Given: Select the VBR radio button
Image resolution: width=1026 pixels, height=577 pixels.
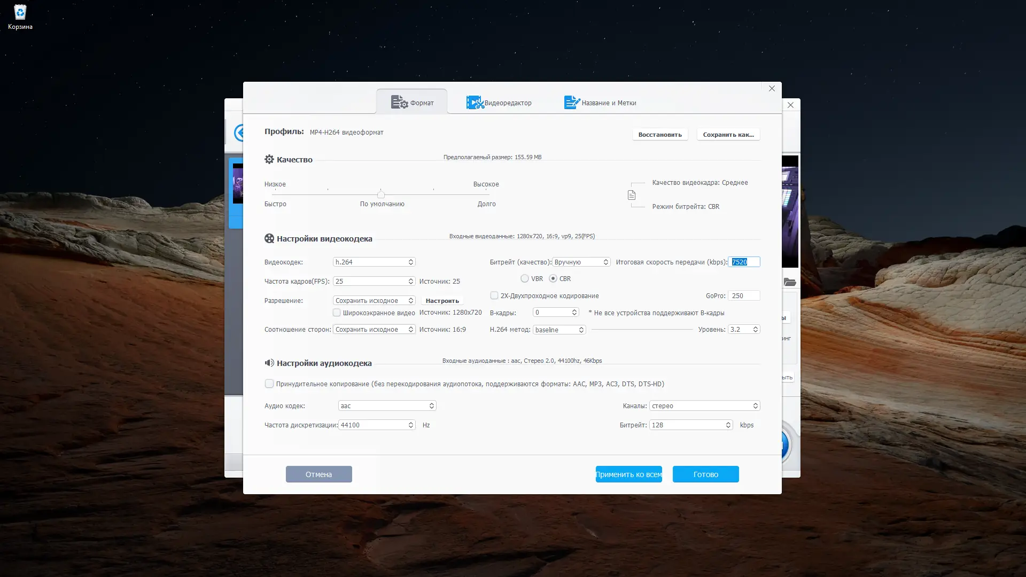Looking at the screenshot, I should coord(525,278).
